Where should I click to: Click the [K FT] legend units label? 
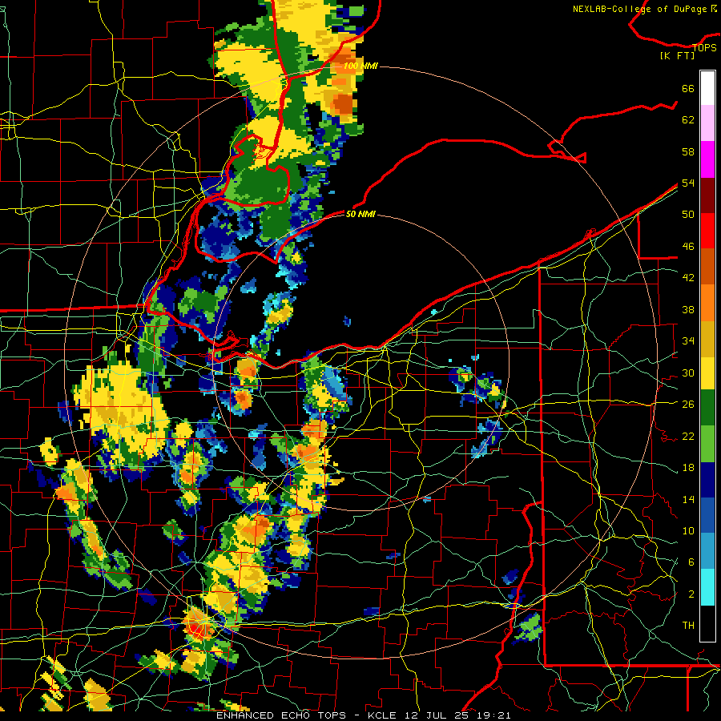click(677, 55)
